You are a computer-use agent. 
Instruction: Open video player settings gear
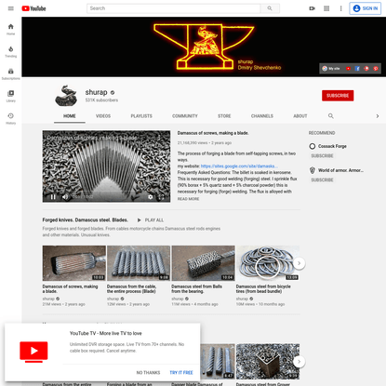click(x=151, y=197)
